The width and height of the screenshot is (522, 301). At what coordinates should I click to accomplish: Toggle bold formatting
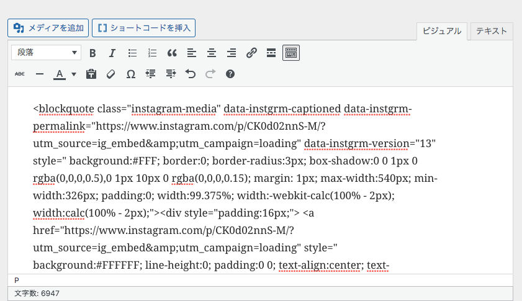point(92,53)
